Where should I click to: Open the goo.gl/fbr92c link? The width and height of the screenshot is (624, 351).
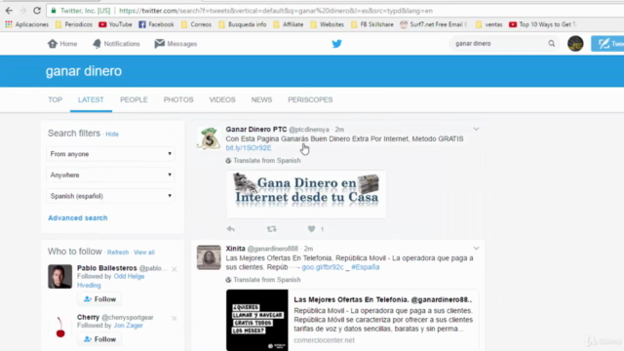(x=323, y=267)
